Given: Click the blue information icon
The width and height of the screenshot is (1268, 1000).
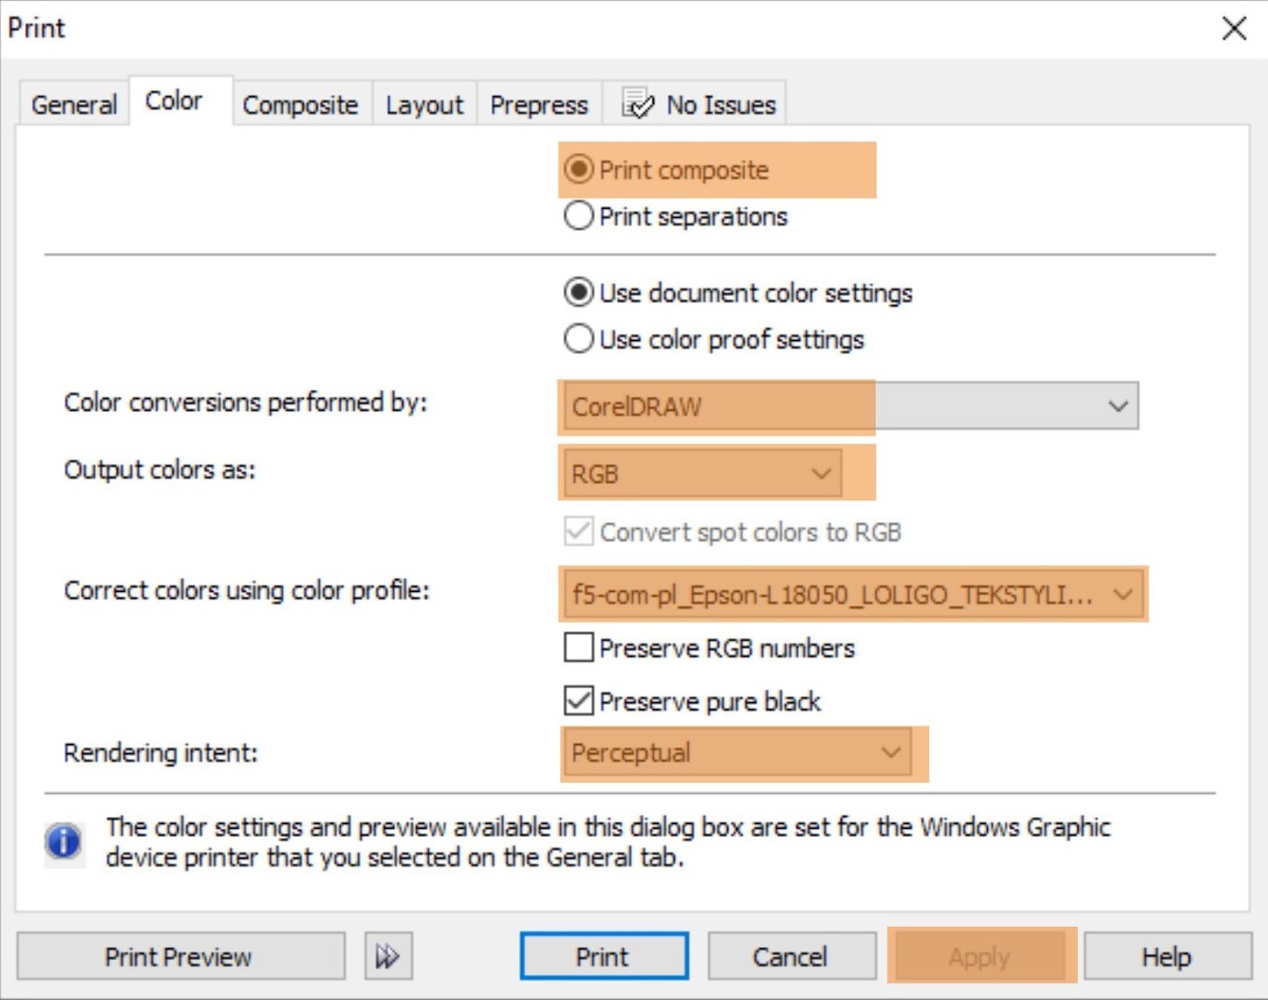Looking at the screenshot, I should (63, 841).
